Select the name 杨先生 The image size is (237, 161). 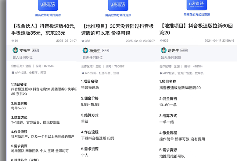(95, 50)
